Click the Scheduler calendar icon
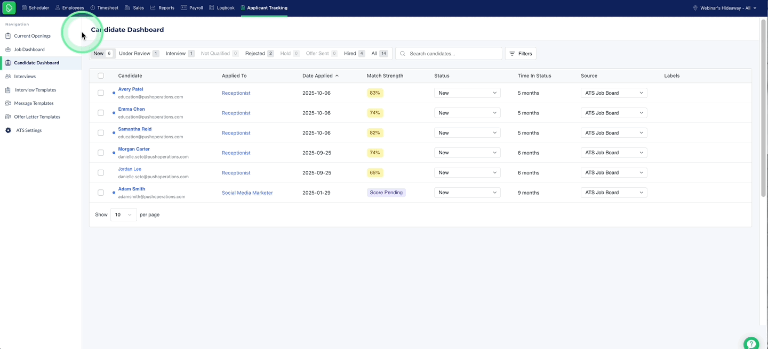 [x=24, y=8]
